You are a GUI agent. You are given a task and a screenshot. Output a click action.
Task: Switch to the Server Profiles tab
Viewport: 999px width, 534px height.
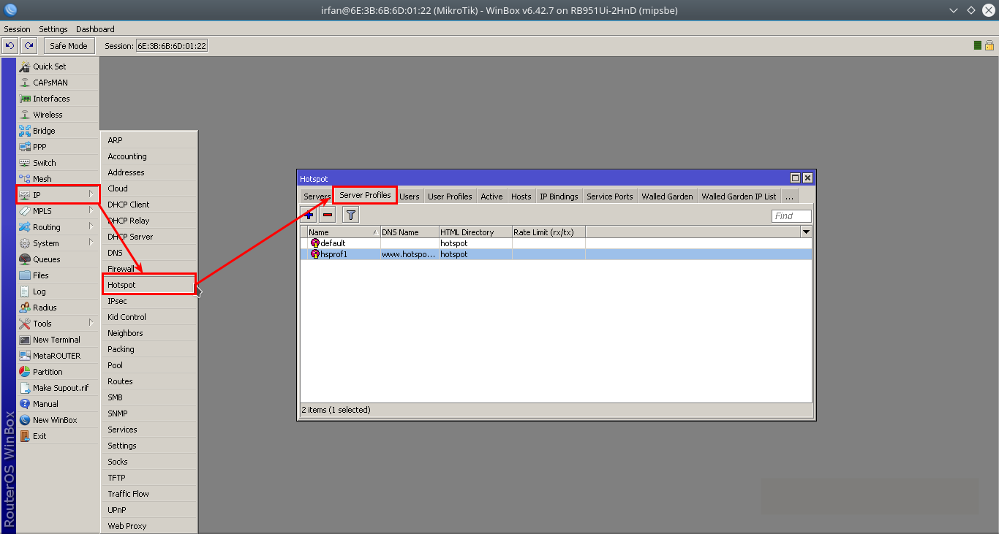coord(365,195)
